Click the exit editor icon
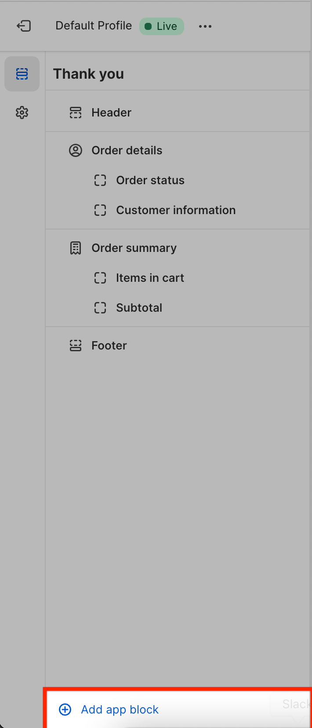Screen dimensions: 312x728 pos(24,26)
